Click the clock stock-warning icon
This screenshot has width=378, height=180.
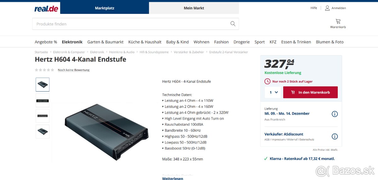pyautogui.click(x=267, y=81)
